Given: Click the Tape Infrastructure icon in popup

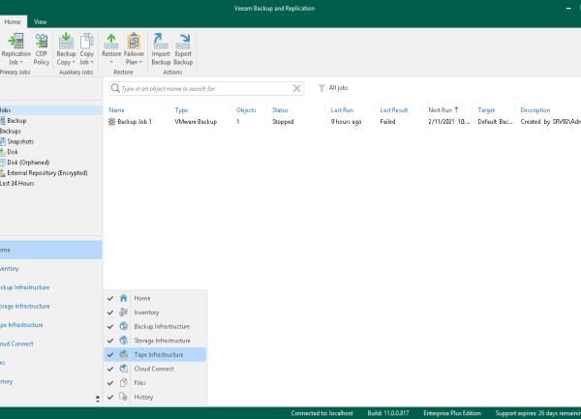Looking at the screenshot, I should pos(124,354).
